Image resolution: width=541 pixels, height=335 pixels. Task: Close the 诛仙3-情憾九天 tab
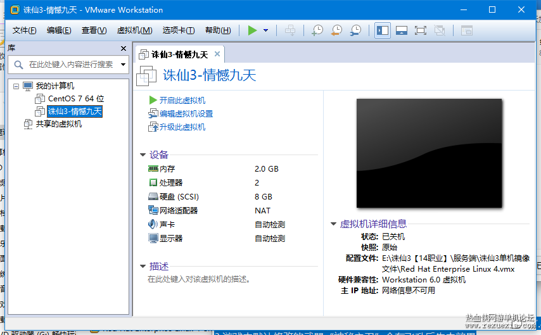click(217, 54)
